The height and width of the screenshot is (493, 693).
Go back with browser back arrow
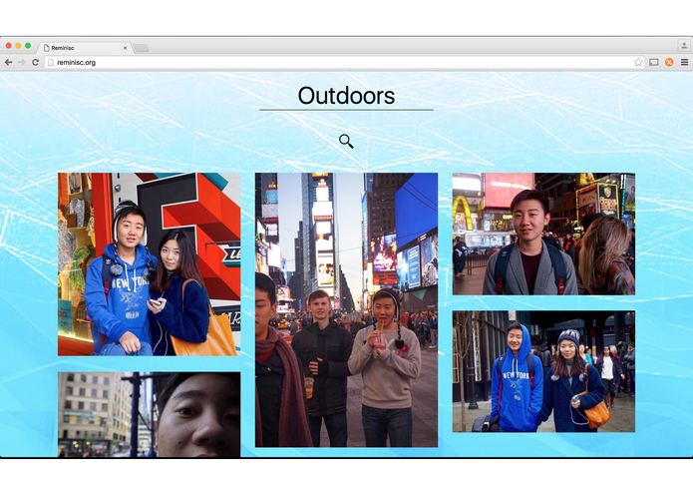(x=8, y=62)
